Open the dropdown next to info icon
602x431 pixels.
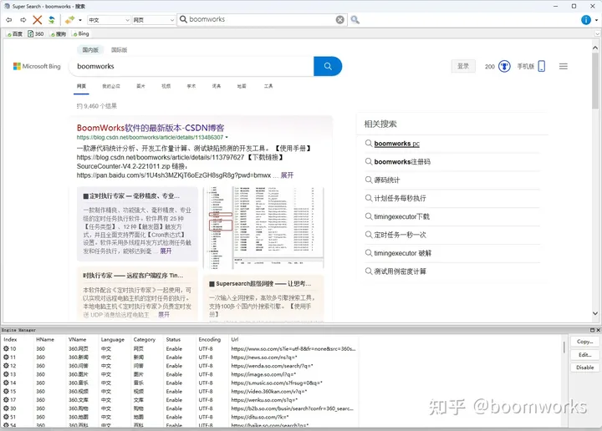(596, 20)
